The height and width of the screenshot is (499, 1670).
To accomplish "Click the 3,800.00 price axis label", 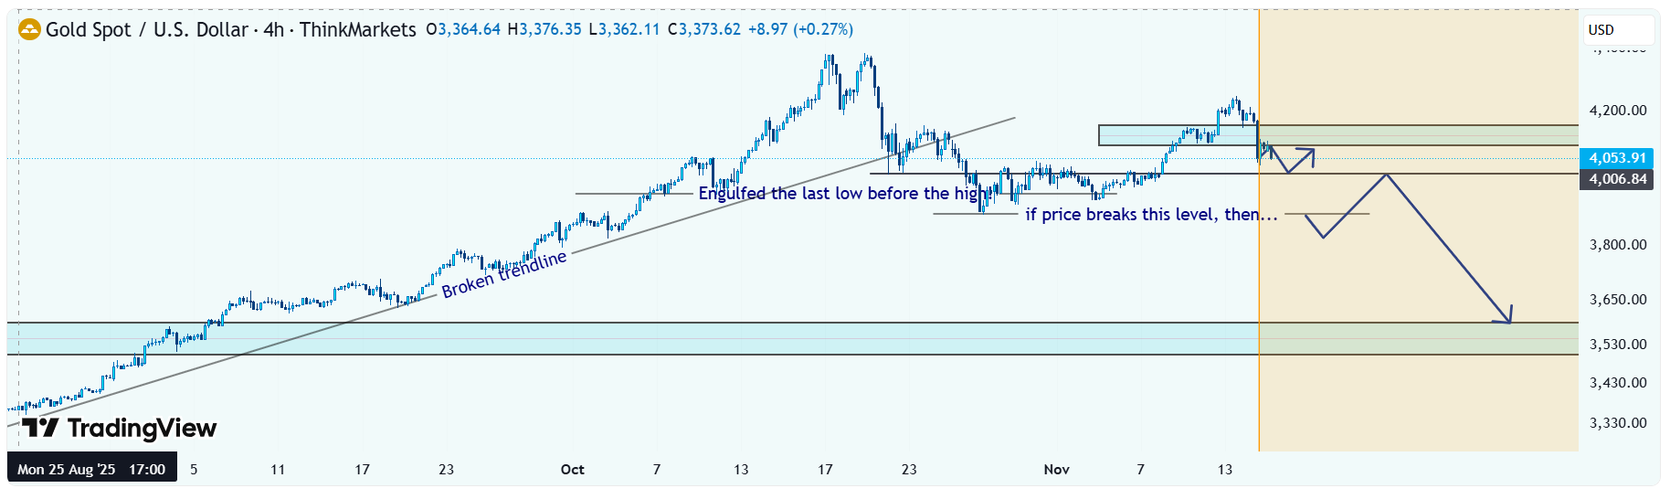I will coord(1617,245).
